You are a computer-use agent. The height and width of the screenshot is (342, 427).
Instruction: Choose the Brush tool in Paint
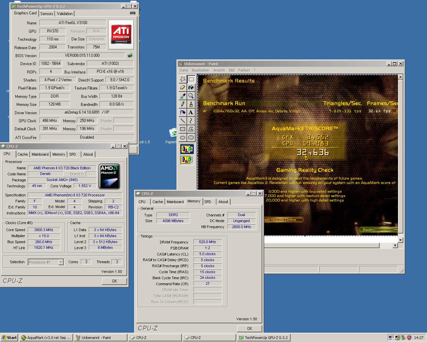tap(191, 104)
